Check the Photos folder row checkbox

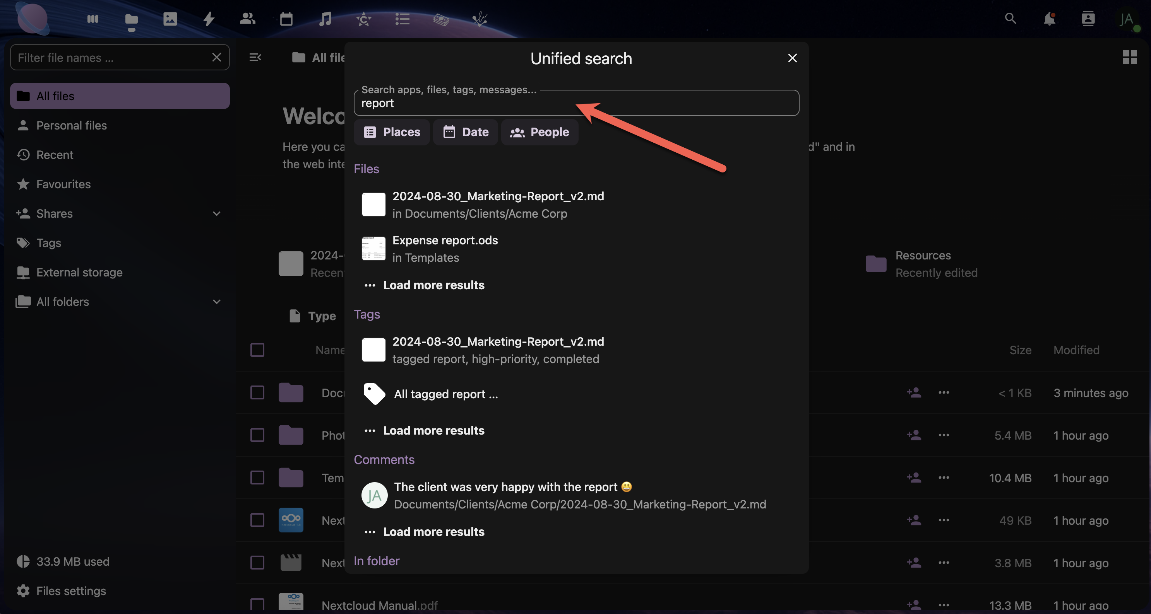pyautogui.click(x=257, y=435)
